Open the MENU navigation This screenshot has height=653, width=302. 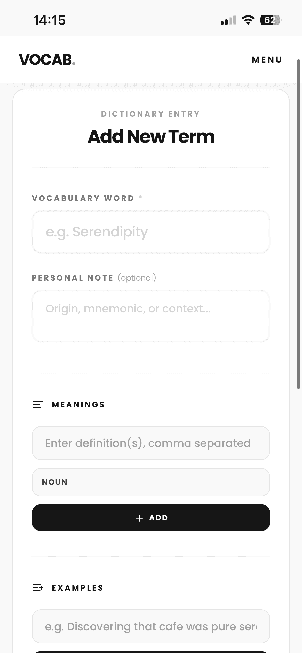(267, 60)
